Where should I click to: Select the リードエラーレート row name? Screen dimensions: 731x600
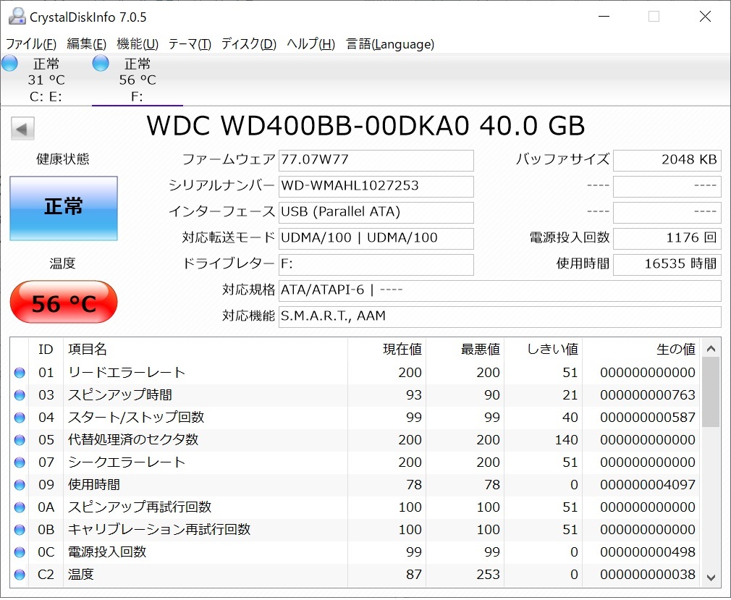click(127, 373)
